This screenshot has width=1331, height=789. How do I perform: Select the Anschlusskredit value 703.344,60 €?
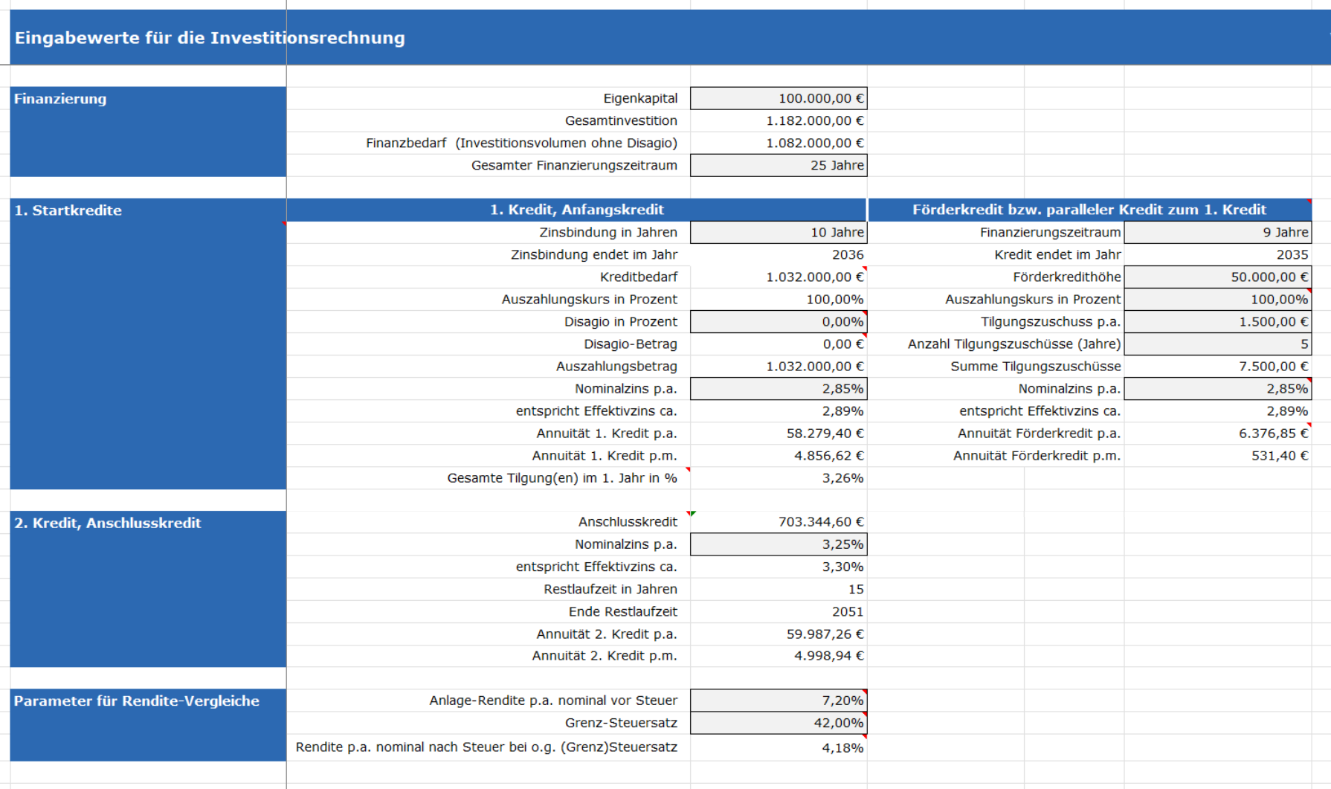click(x=821, y=521)
